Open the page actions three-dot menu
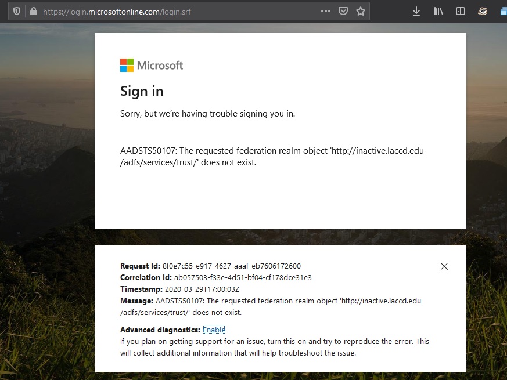This screenshot has width=507, height=380. pos(326,11)
